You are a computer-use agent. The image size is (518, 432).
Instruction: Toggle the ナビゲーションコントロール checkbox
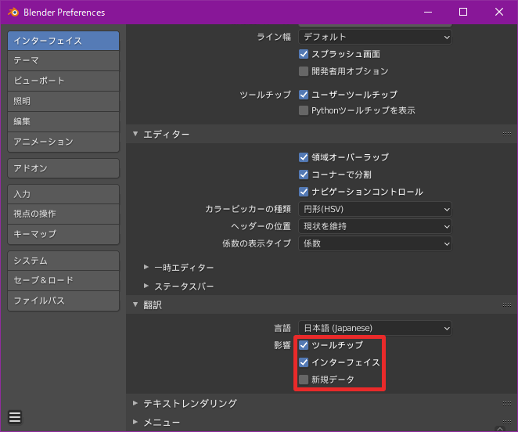[304, 192]
